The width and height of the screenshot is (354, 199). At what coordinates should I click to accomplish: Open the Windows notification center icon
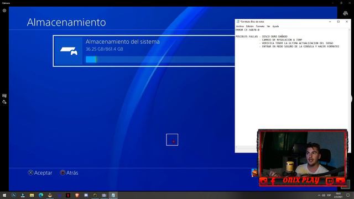point(348,195)
